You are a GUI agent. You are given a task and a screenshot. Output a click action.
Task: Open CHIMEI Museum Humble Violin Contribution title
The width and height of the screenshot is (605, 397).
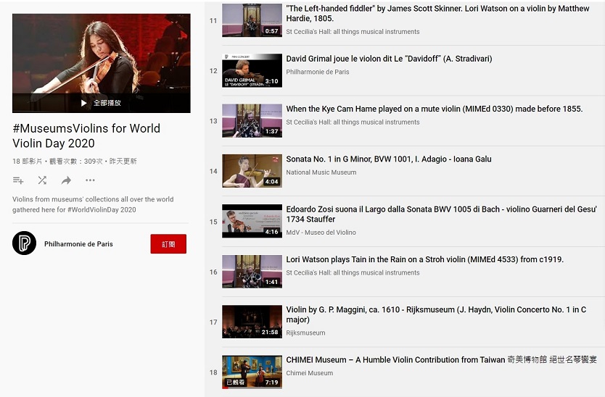441,359
